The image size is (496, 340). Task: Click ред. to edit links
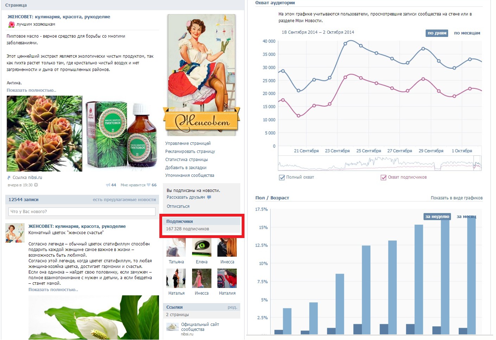click(x=232, y=307)
